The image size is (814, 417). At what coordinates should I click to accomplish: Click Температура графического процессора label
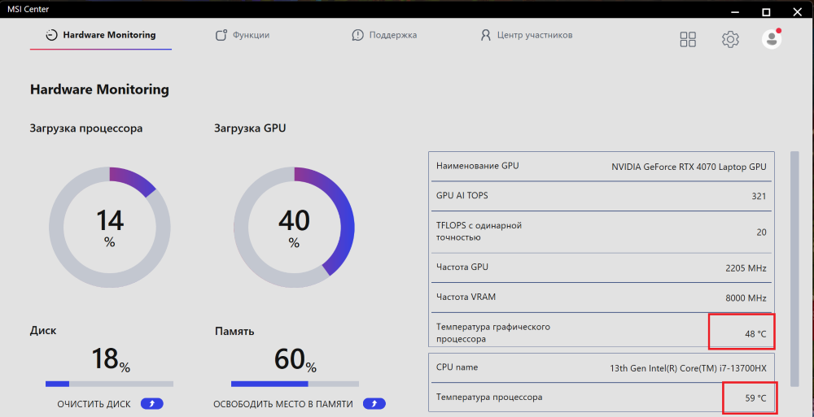click(x=492, y=333)
